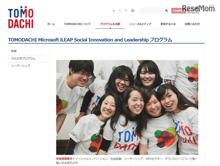Open the TOMODACHIについて menu
220x166 pixels.
click(x=77, y=24)
